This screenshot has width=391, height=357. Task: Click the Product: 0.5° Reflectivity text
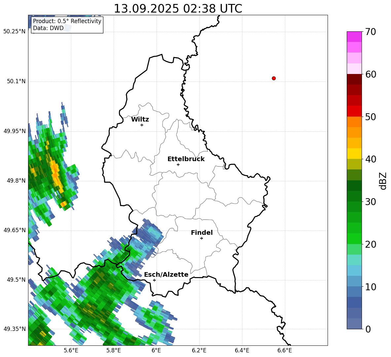click(67, 21)
